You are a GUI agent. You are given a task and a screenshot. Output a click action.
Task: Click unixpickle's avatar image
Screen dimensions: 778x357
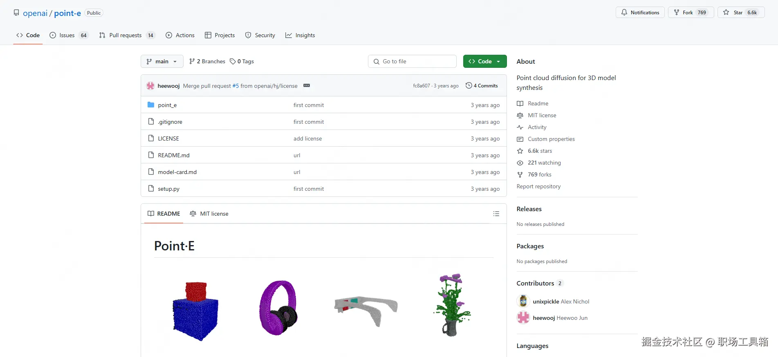(523, 301)
